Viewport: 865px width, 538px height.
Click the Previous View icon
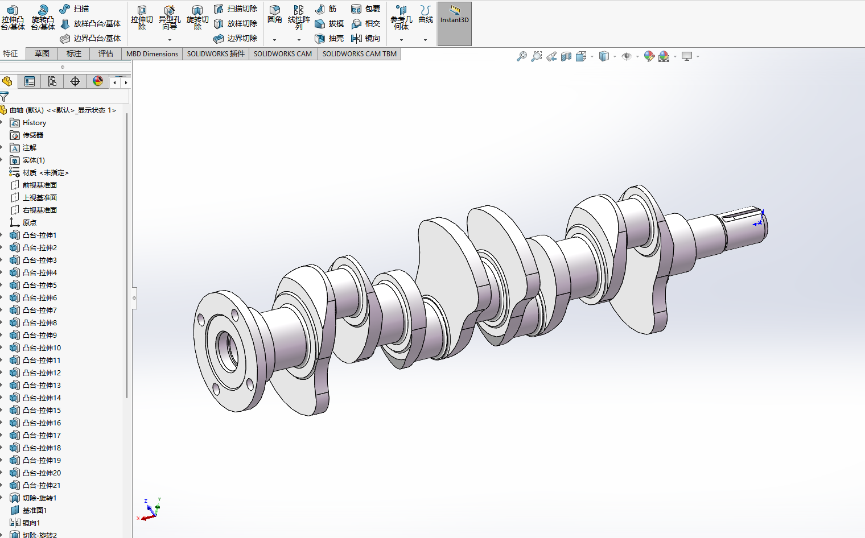(x=551, y=56)
